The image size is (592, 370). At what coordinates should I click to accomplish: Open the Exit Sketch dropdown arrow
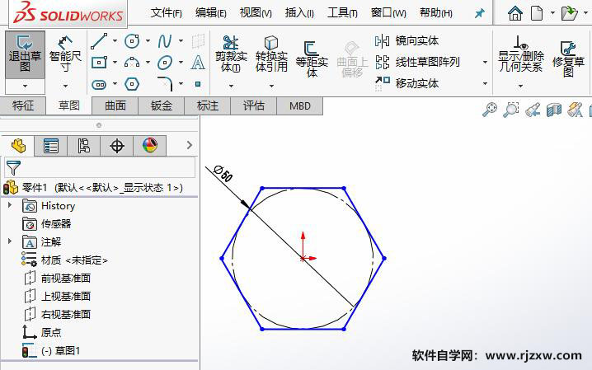pyautogui.click(x=25, y=87)
